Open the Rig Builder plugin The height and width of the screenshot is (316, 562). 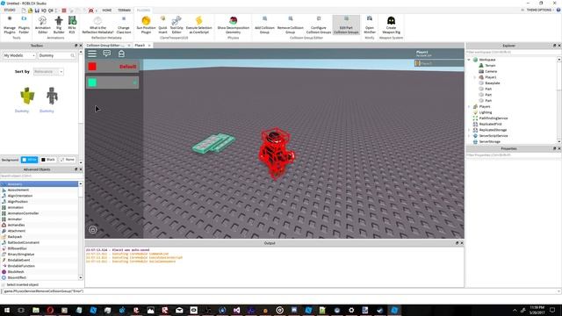point(59,25)
